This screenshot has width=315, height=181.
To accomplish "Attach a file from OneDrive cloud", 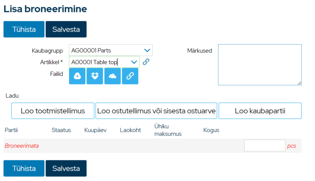I will (x=113, y=76).
